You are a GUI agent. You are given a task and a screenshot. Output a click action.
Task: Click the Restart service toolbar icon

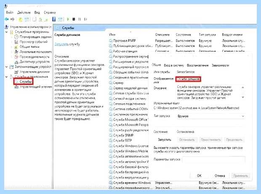(85, 19)
